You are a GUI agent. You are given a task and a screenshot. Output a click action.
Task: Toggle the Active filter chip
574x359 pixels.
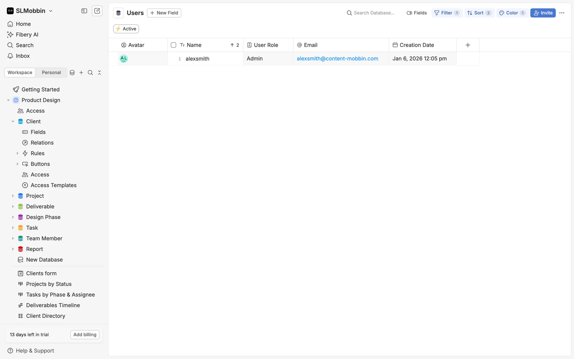[126, 29]
